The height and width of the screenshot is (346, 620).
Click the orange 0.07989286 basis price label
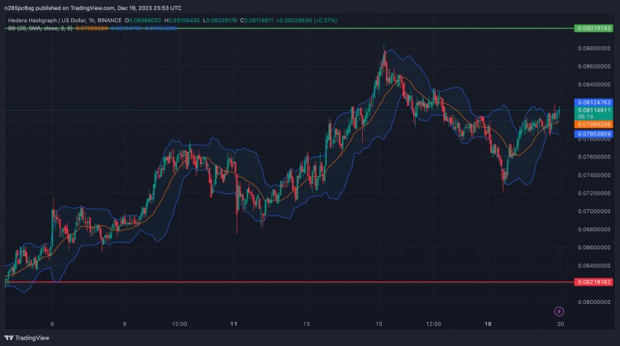pyautogui.click(x=594, y=124)
